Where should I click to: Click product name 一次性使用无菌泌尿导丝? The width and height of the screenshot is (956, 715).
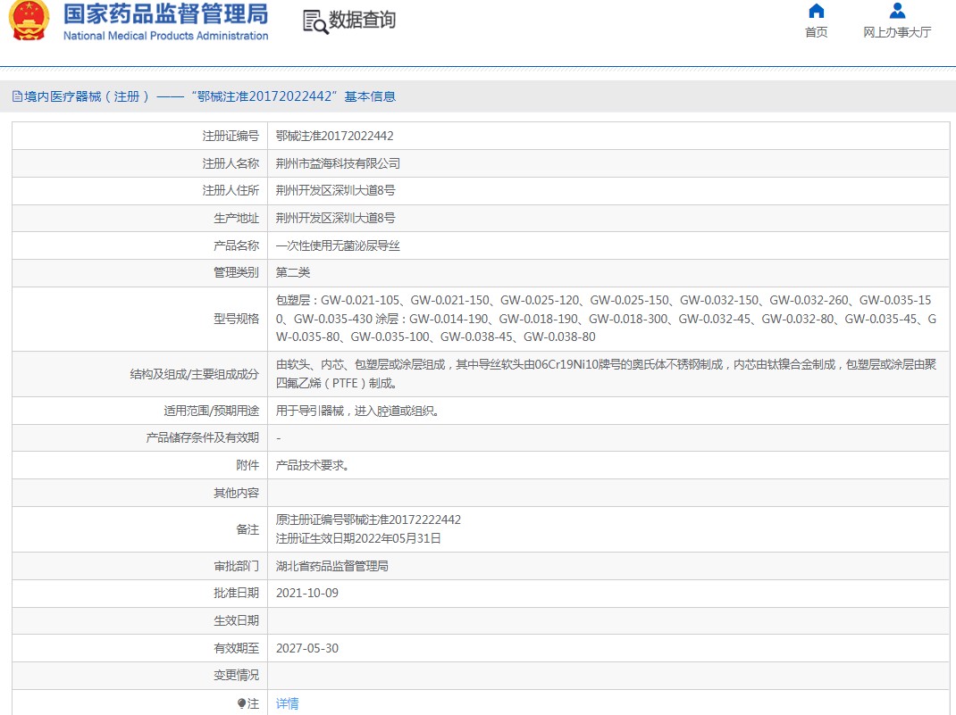pos(338,246)
